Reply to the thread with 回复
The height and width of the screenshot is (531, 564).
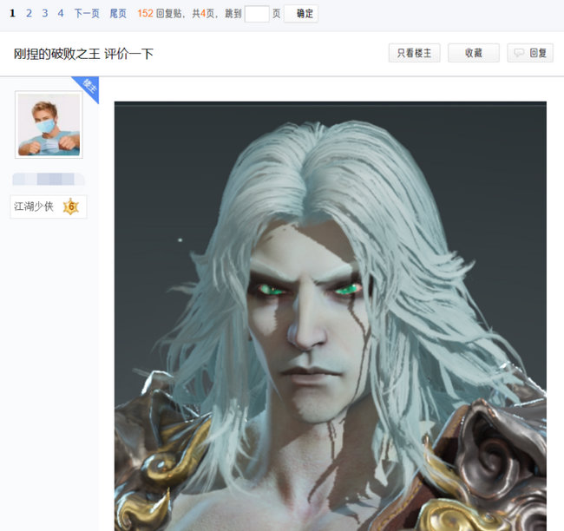point(530,53)
